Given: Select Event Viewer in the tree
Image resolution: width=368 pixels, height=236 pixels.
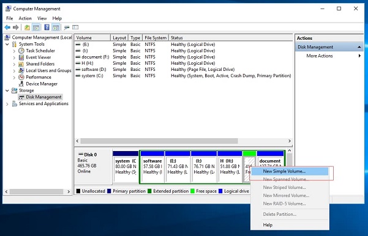Looking at the screenshot, I should (38, 57).
